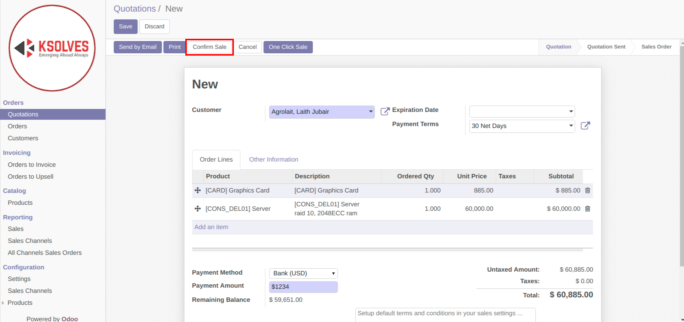Image resolution: width=684 pixels, height=322 pixels.
Task: Open Orders to Invoice menu
Action: [x=32, y=165]
